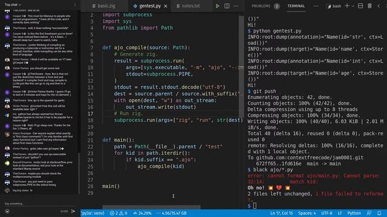
Task: Show more panel tabs ellipsis
Action: 316,6
